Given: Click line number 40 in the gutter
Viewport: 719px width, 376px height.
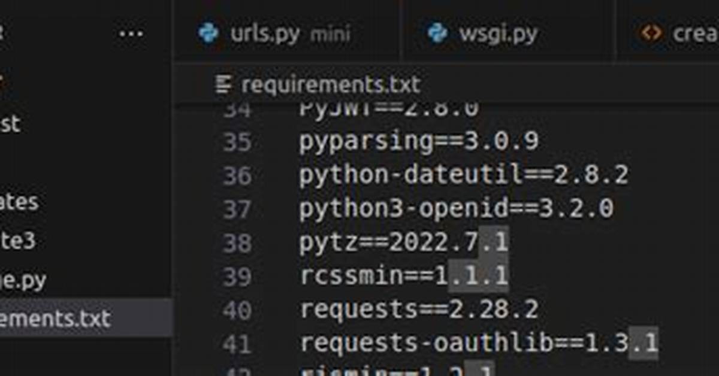Looking at the screenshot, I should click(x=237, y=310).
